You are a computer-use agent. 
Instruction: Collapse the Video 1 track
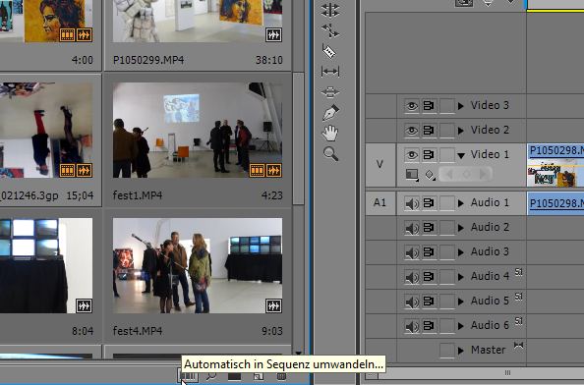click(461, 155)
